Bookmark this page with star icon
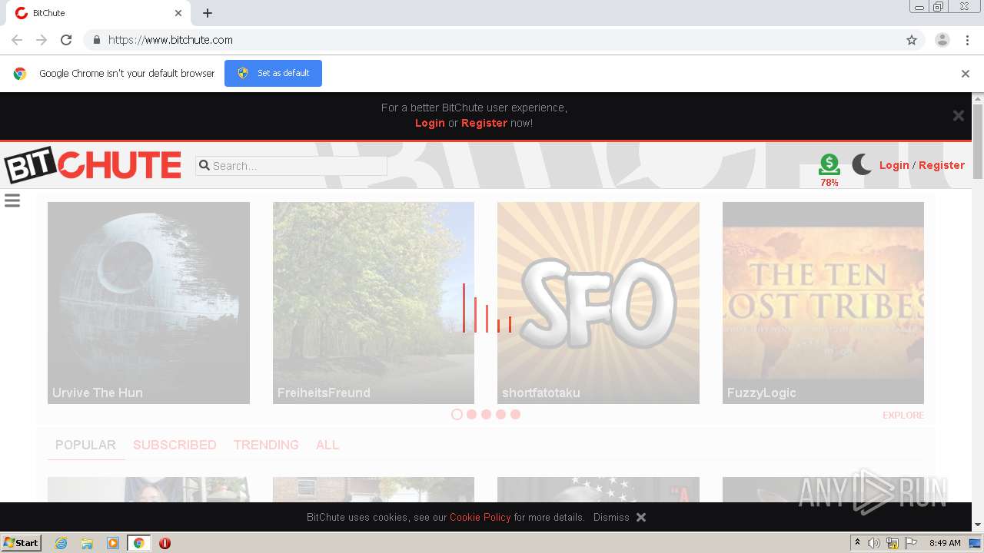This screenshot has height=553, width=984. point(912,40)
